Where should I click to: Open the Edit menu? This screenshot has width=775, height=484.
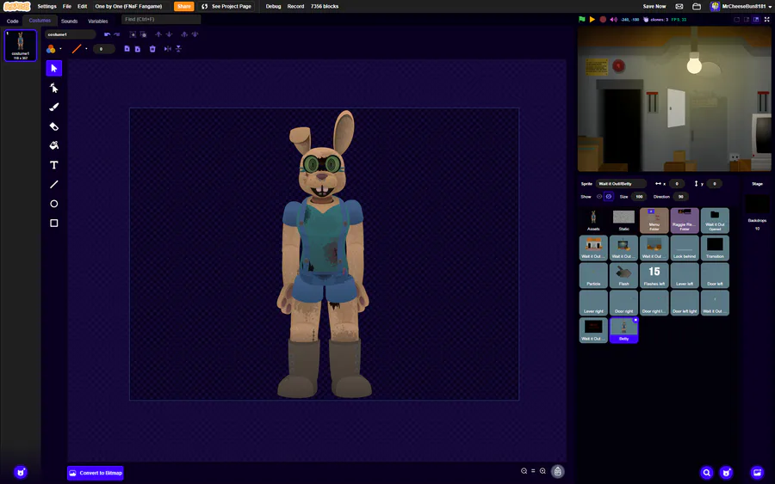click(82, 6)
